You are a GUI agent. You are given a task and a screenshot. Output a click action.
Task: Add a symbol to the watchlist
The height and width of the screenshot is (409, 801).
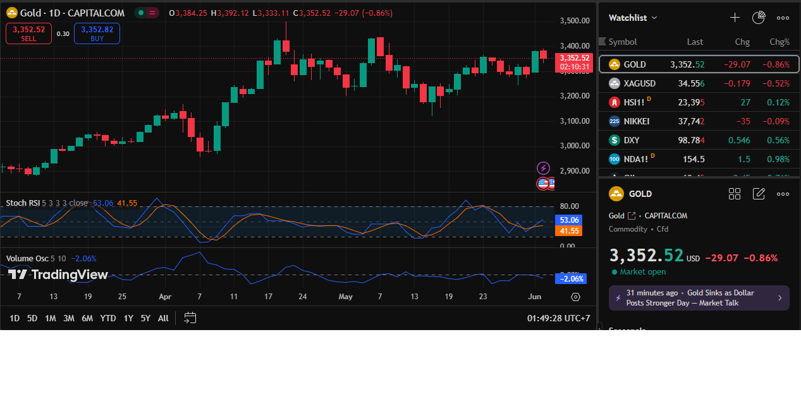(x=735, y=18)
